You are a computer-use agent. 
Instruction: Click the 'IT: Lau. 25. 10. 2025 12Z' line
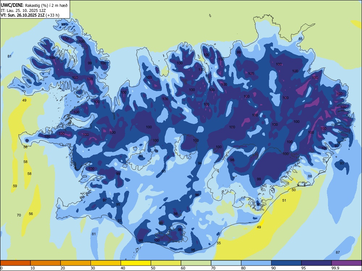23,10
